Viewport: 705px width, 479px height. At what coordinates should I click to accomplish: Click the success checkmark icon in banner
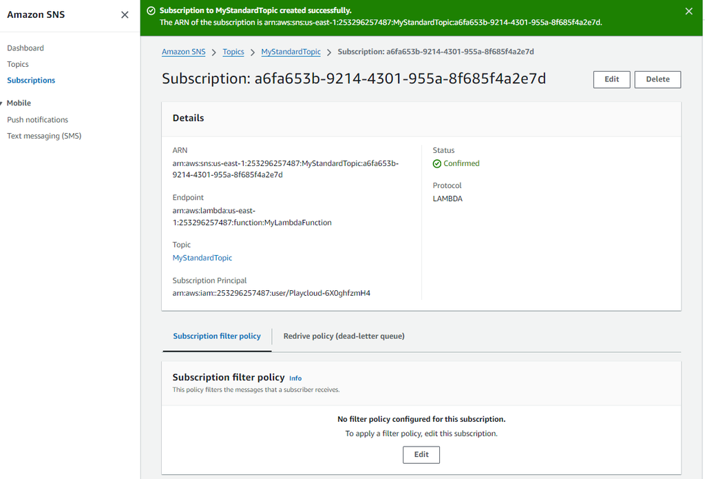coord(151,11)
